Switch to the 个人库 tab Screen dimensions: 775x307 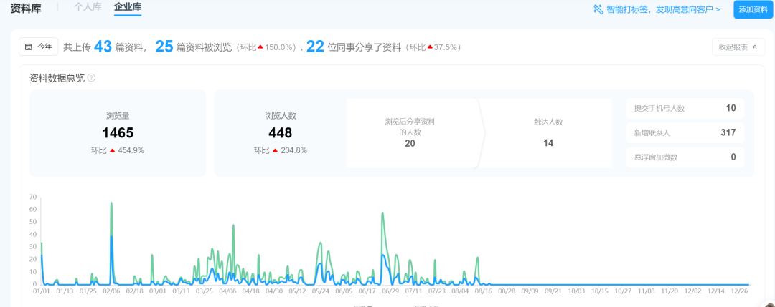coord(88,7)
